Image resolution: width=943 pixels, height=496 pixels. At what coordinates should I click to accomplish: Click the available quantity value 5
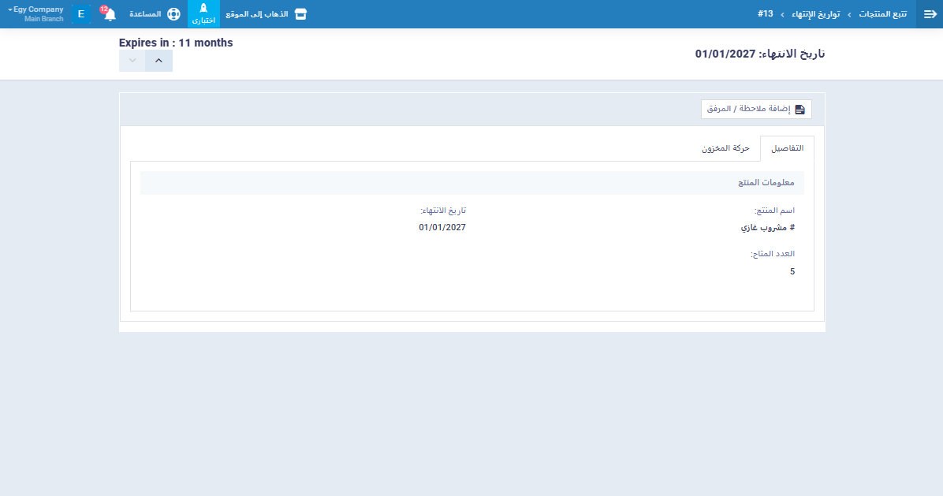792,271
